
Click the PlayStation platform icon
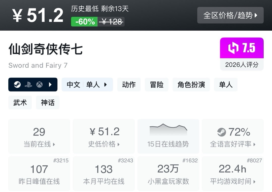[28, 85]
